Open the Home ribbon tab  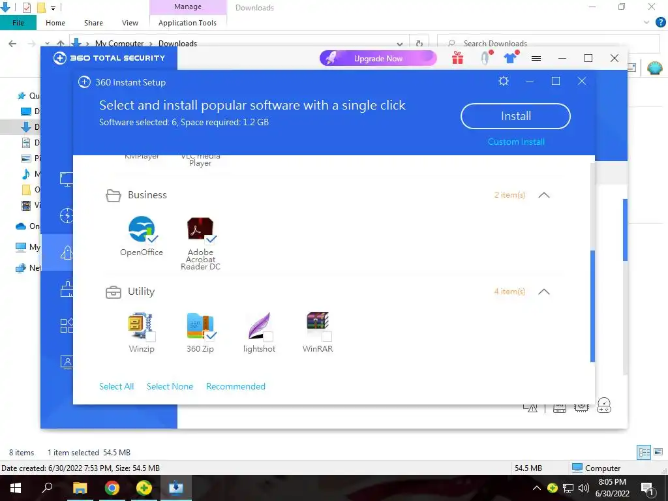(x=55, y=23)
